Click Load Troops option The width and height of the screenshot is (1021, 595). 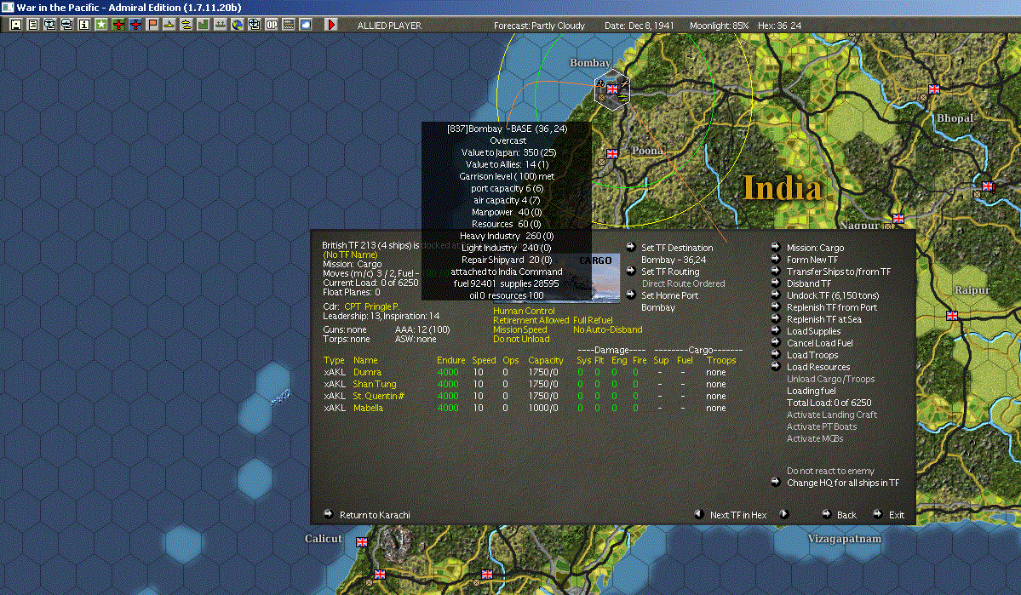coord(812,355)
